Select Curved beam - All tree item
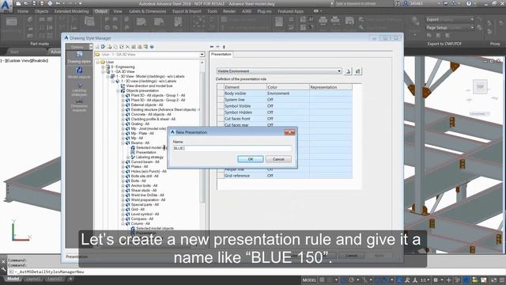This screenshot has height=285, width=506. 145,161
